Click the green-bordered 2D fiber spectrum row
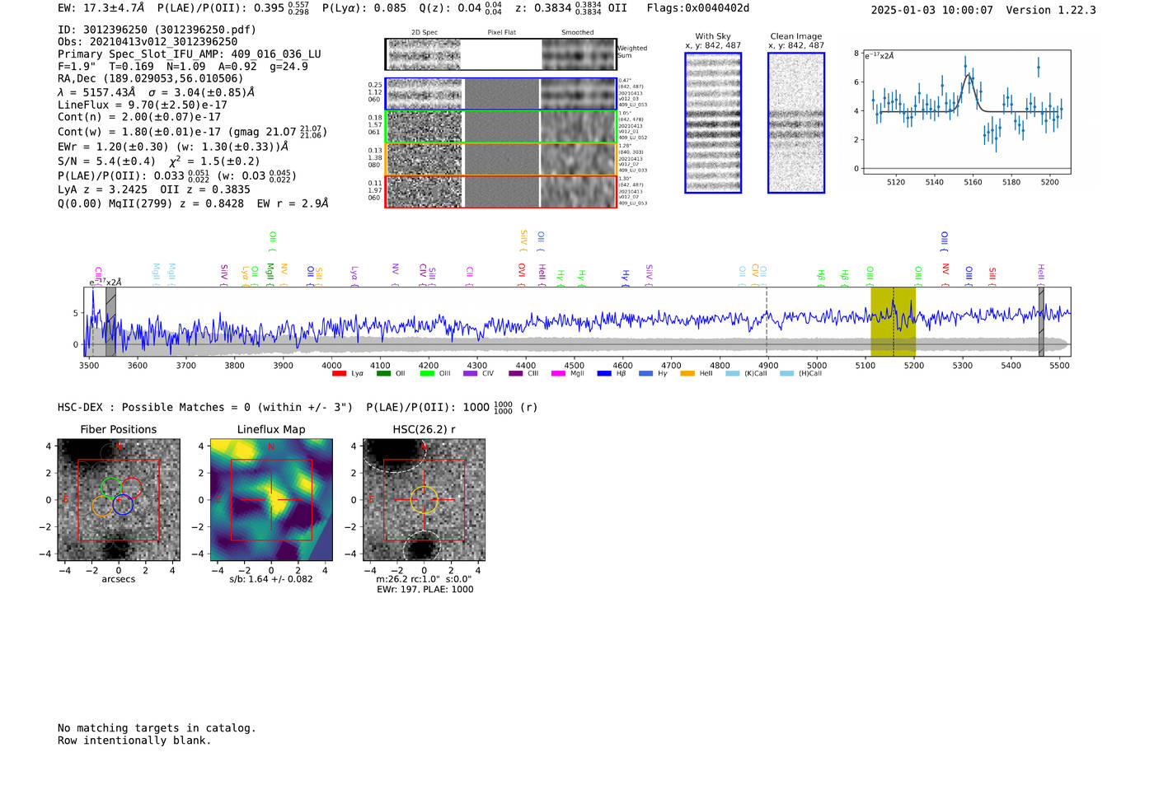This screenshot has width=1154, height=785. click(x=500, y=127)
